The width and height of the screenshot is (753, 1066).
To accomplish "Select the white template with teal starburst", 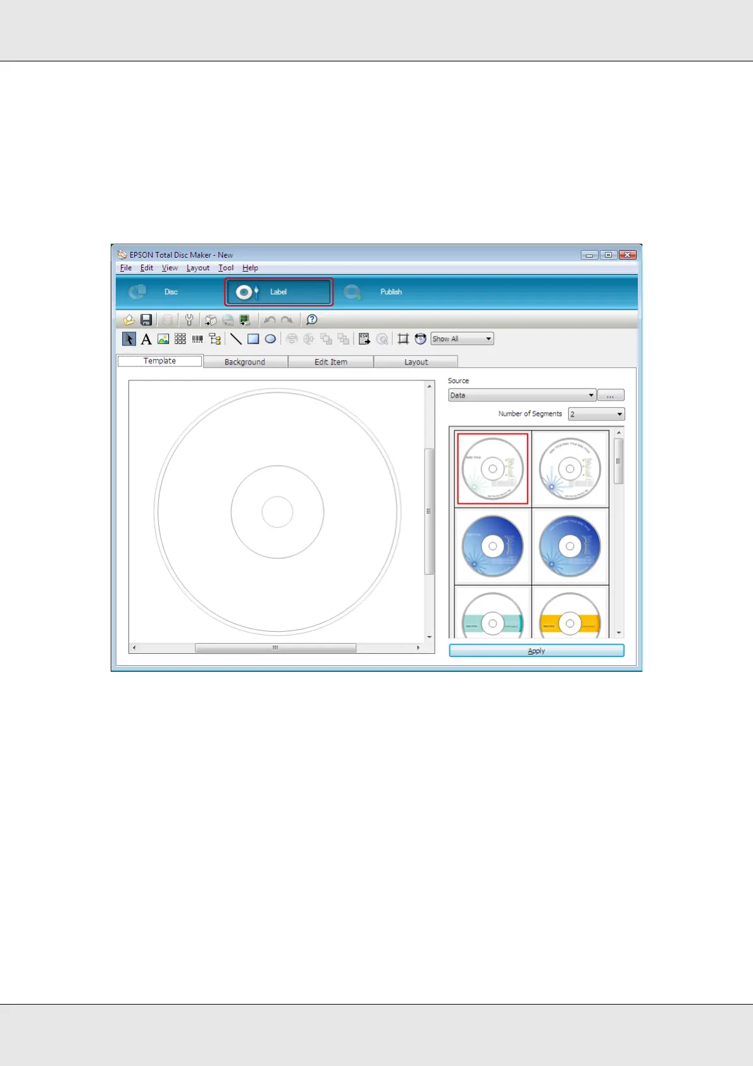I will pyautogui.click(x=493, y=469).
